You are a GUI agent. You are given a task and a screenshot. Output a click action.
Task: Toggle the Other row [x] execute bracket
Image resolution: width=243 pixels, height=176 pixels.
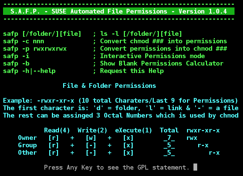pos(128,153)
